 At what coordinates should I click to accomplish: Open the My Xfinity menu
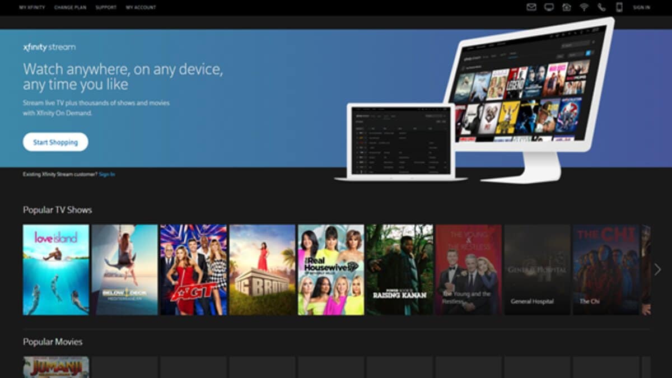[x=32, y=7]
